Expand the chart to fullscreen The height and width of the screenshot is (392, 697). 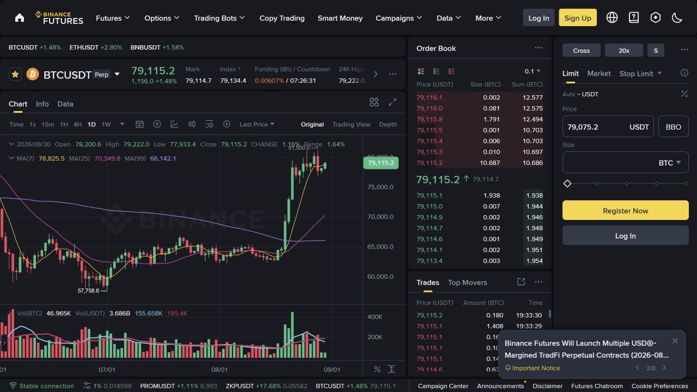[393, 102]
